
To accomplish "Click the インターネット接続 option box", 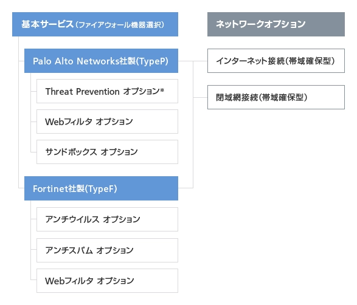I will pyautogui.click(x=276, y=61).
